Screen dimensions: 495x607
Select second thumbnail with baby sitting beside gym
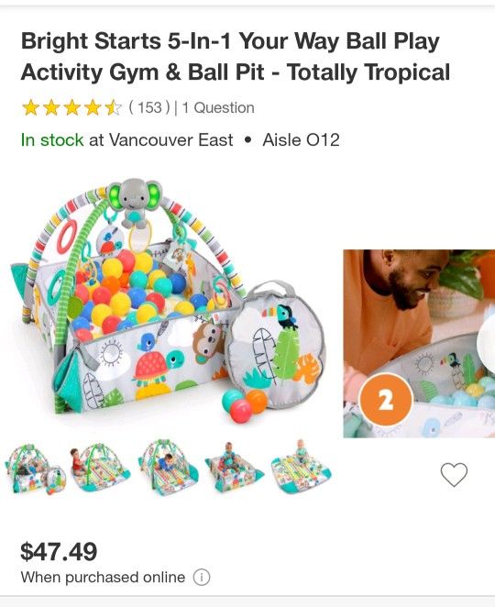pyautogui.click(x=100, y=469)
